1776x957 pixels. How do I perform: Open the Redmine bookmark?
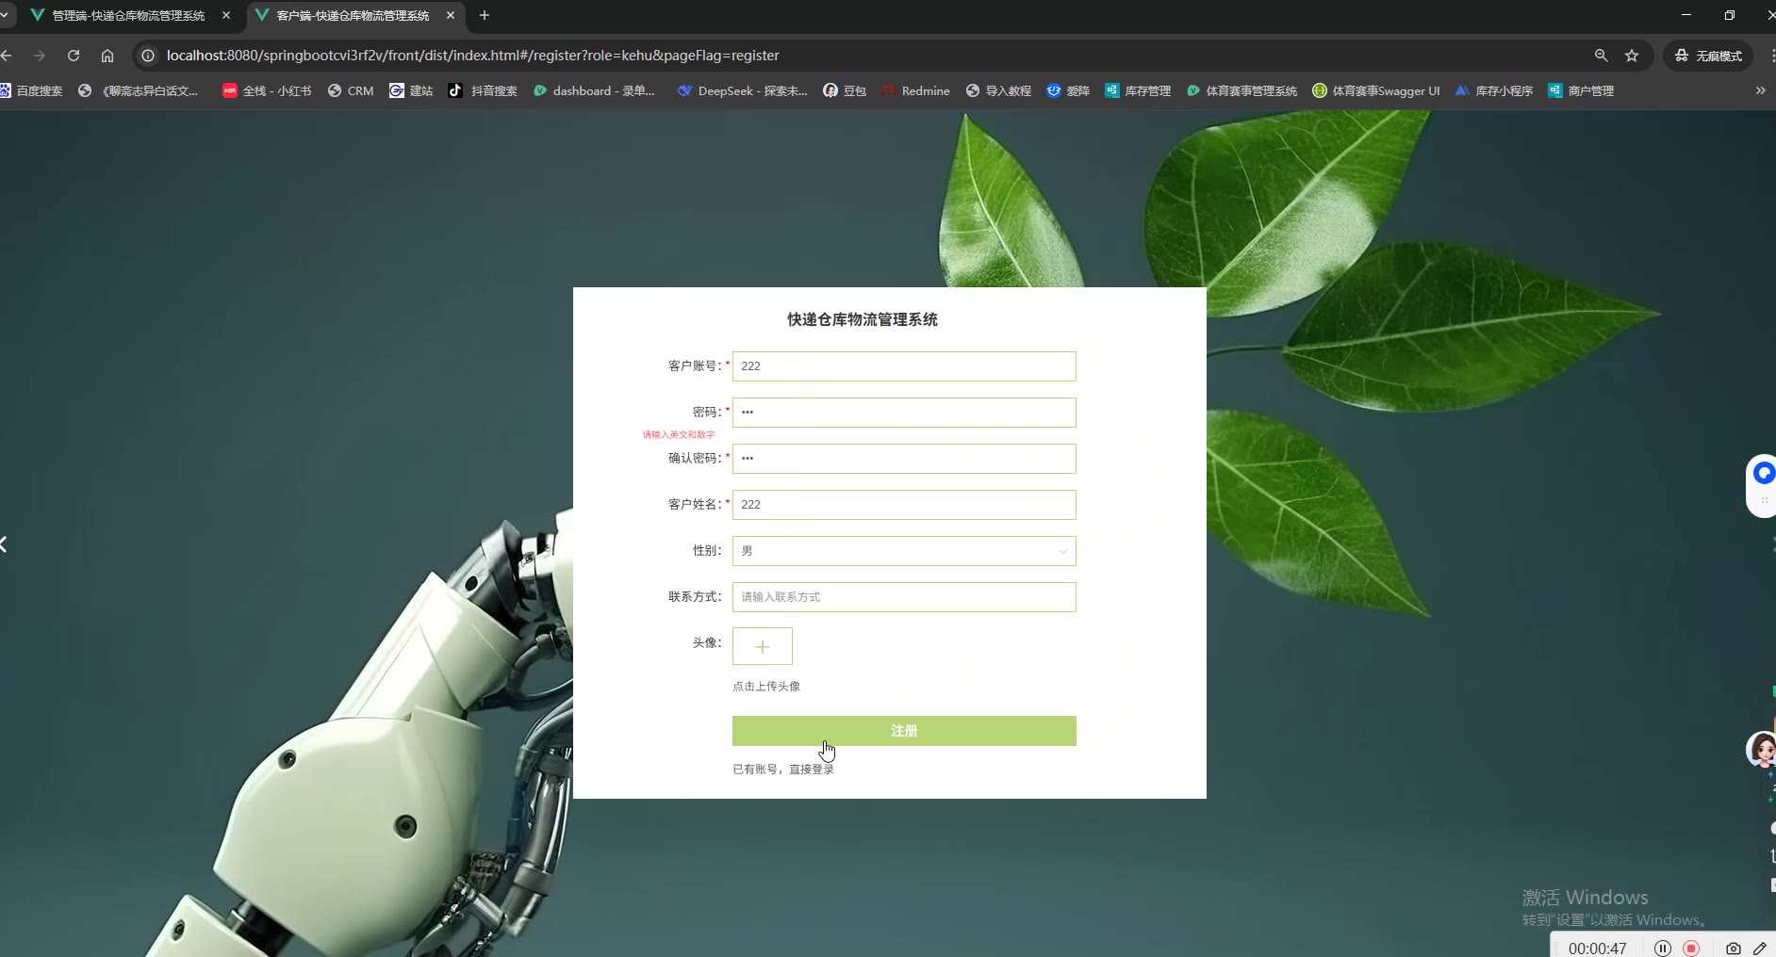click(x=915, y=90)
